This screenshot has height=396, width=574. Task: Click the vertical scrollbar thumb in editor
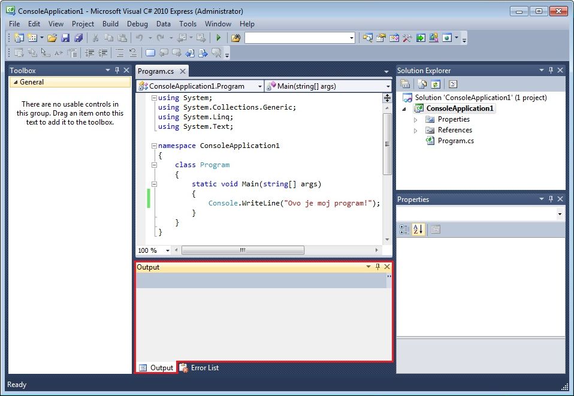387,144
